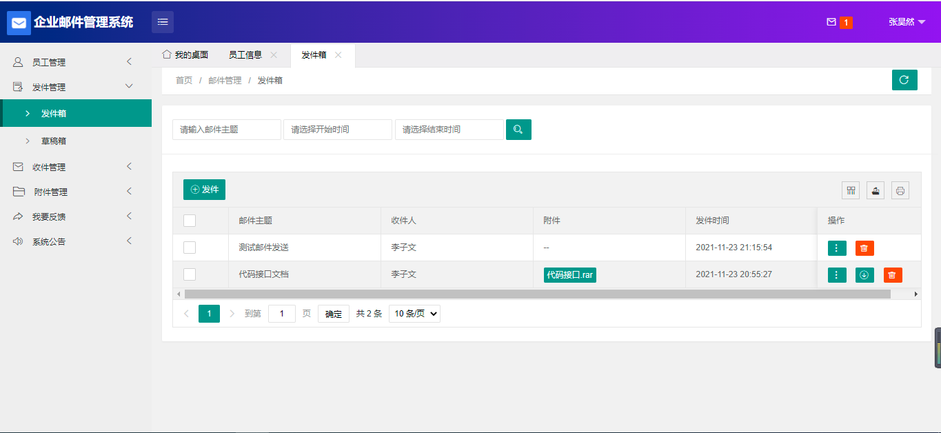
Task: Check the checkbox for 测试邮件发送 row
Action: pos(190,248)
